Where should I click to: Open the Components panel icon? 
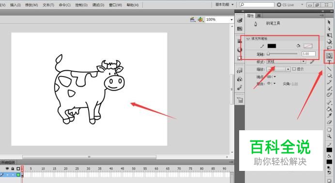(x=240, y=79)
